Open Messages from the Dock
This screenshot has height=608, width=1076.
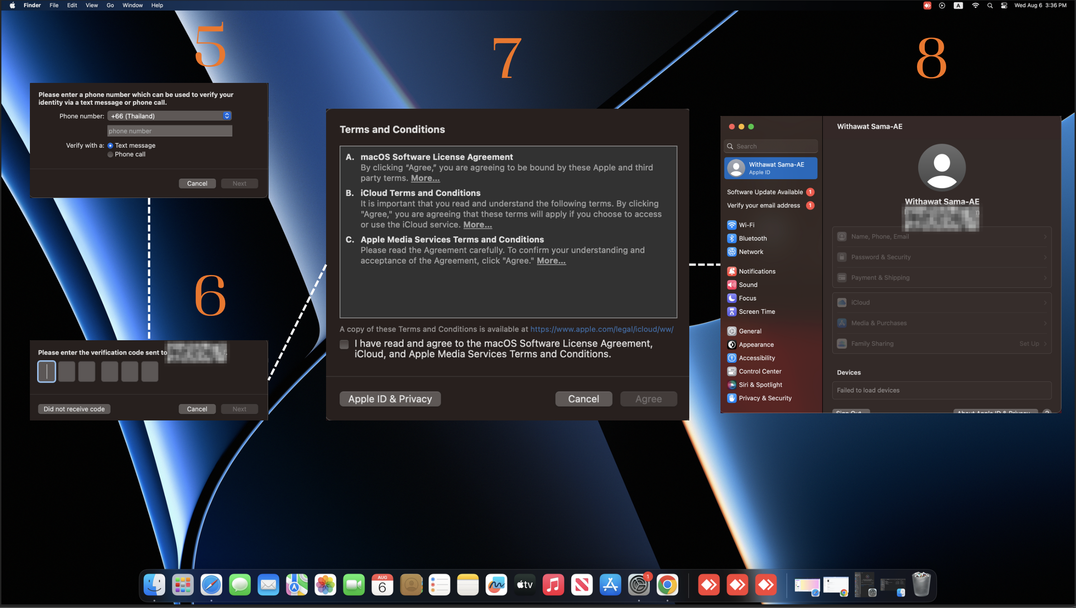pos(240,585)
